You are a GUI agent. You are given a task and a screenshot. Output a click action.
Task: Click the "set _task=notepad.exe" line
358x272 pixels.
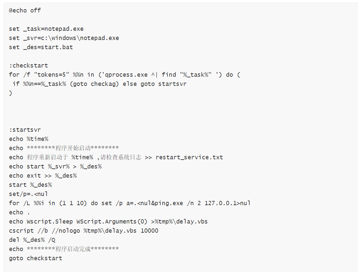pos(46,29)
